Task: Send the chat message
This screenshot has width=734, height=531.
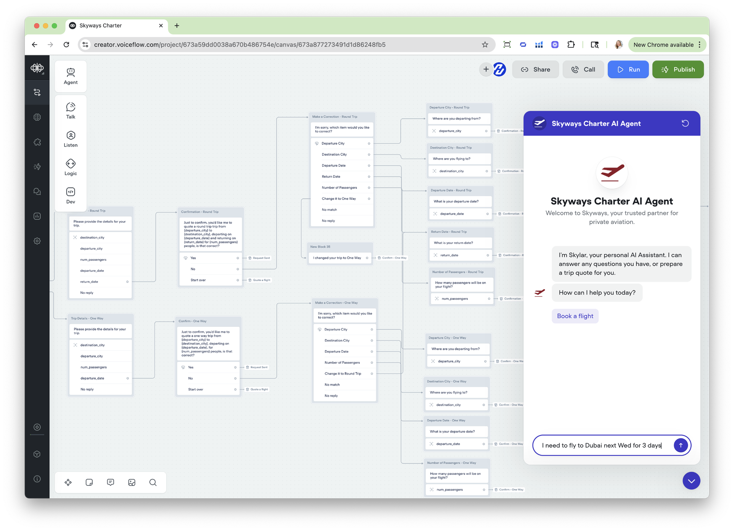Action: 680,445
